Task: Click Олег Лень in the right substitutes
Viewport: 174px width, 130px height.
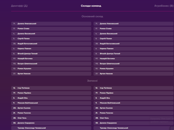Action: (133, 118)
